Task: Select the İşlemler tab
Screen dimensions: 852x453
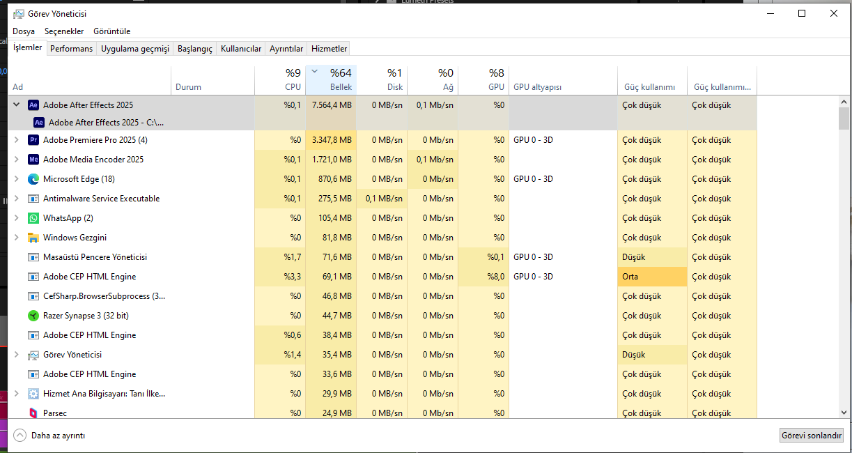Action: tap(28, 47)
